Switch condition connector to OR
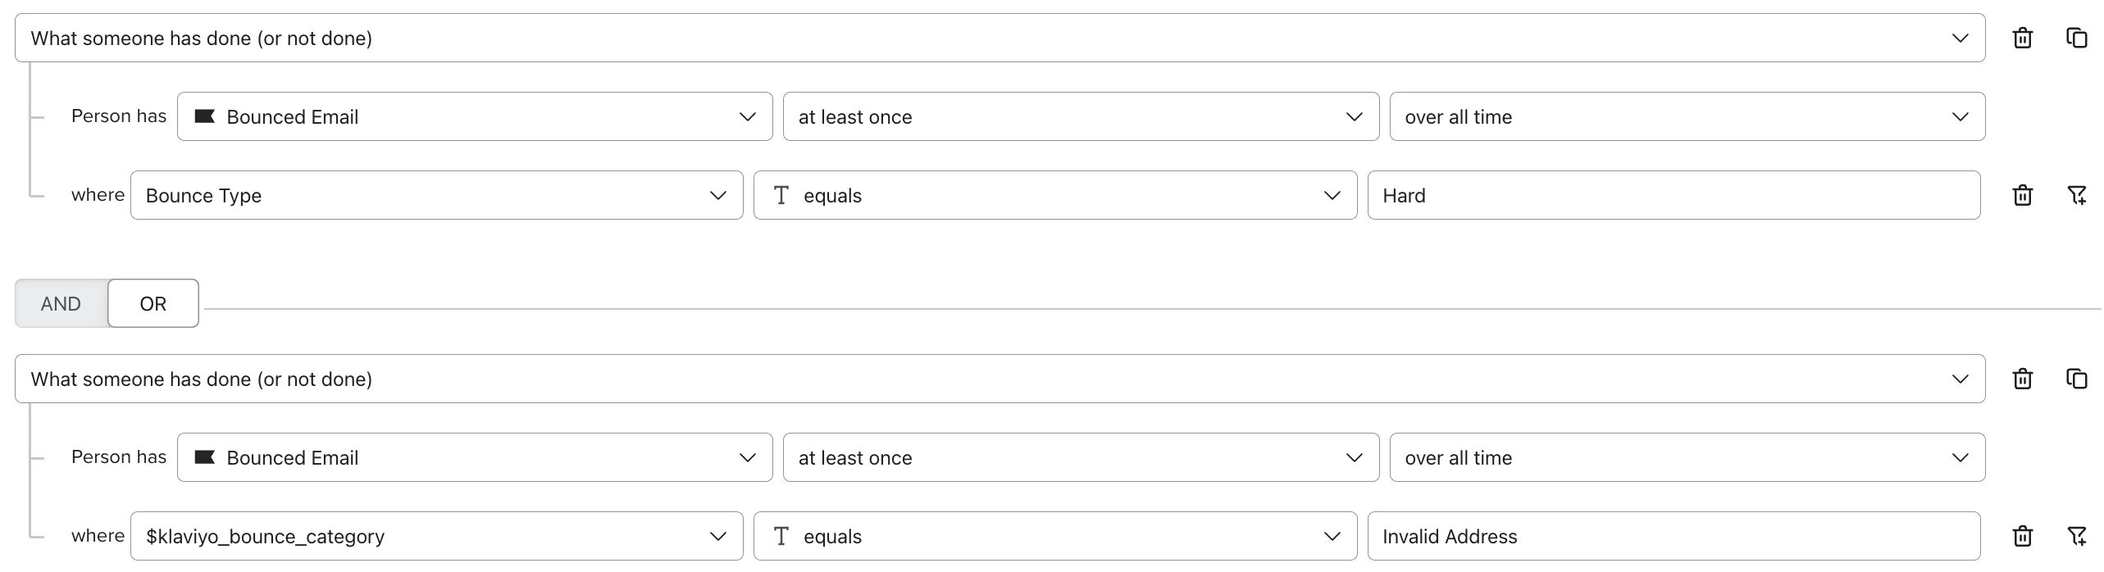 [153, 303]
